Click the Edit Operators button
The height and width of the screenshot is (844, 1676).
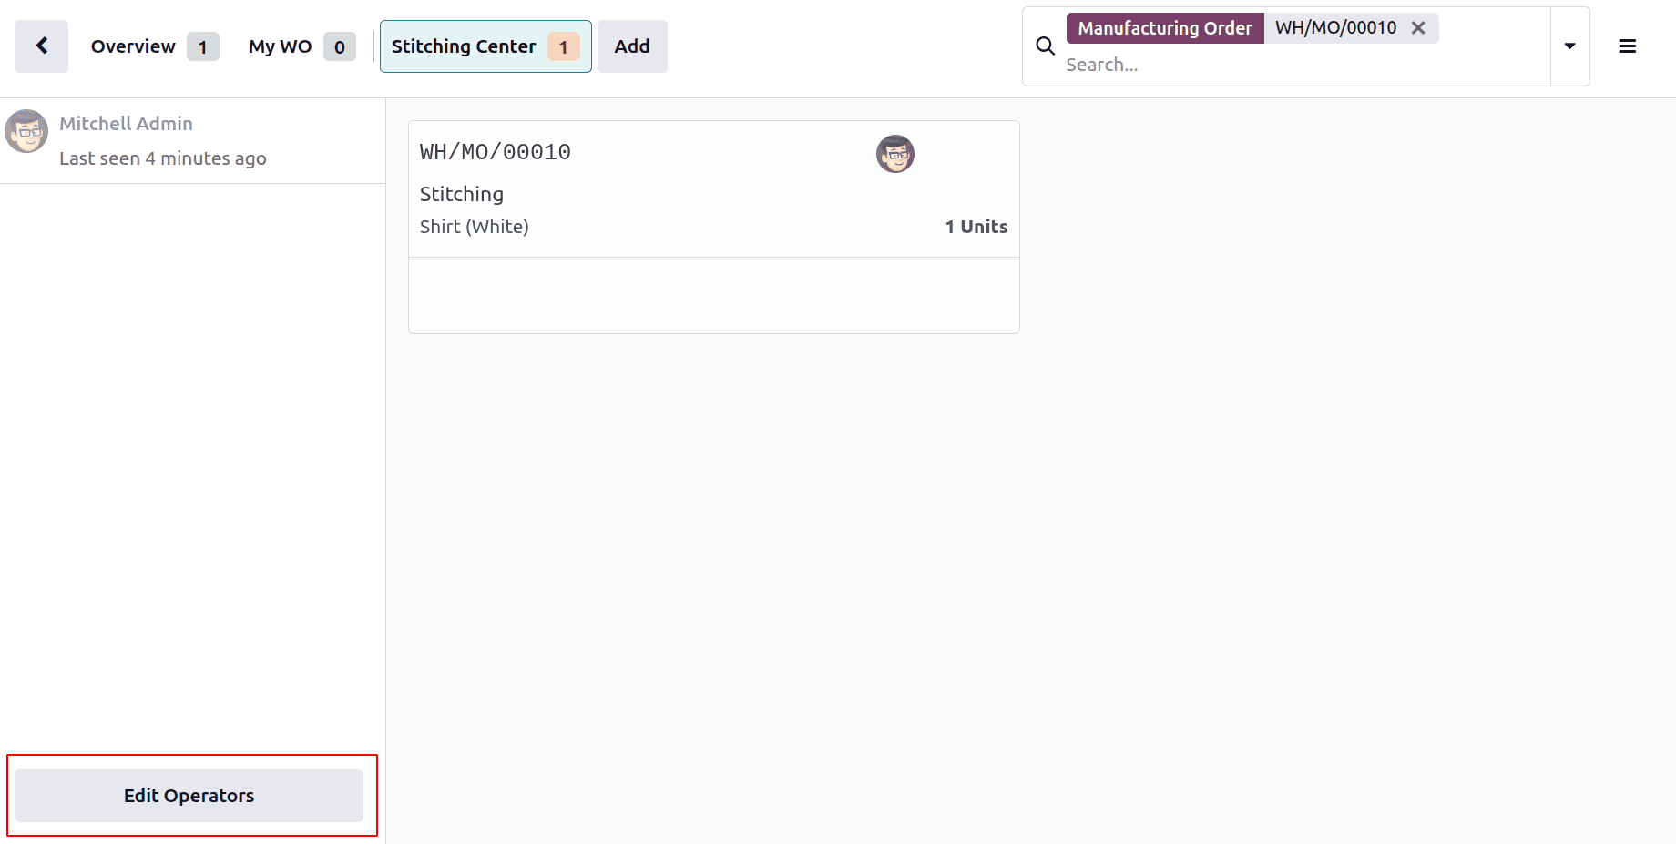[189, 796]
